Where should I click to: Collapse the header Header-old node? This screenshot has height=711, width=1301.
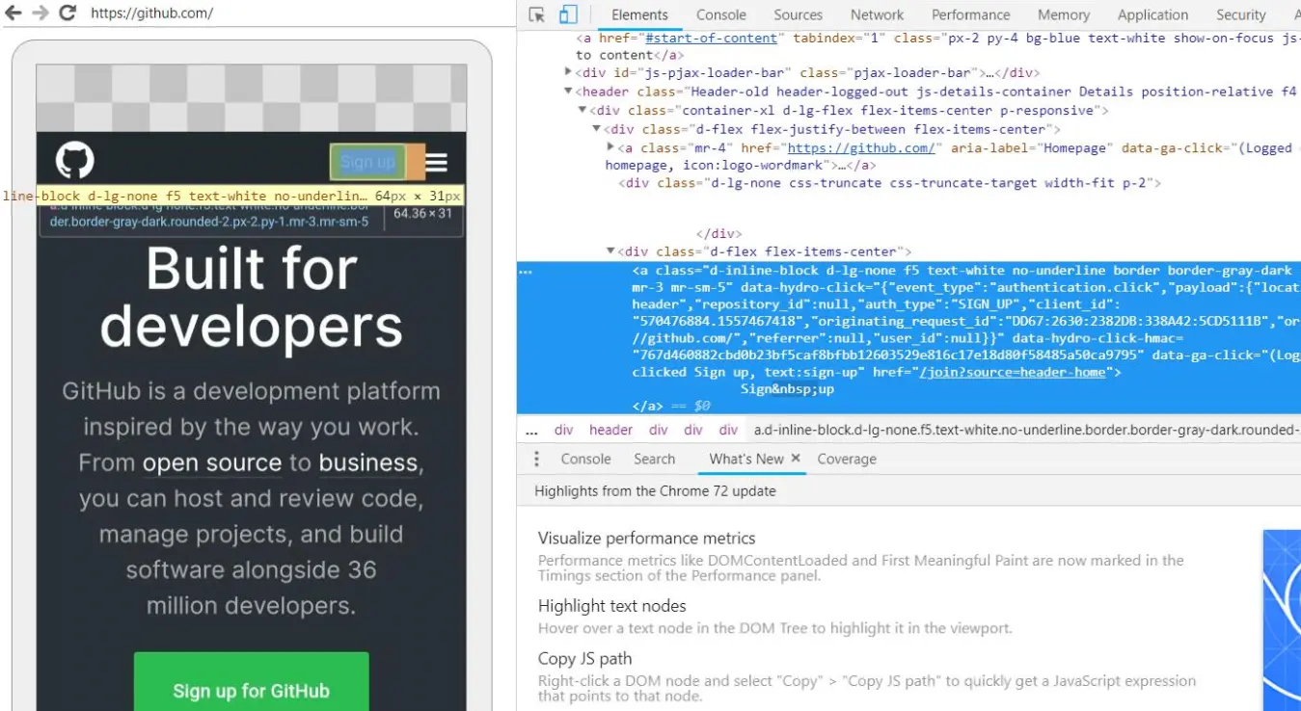568,92
